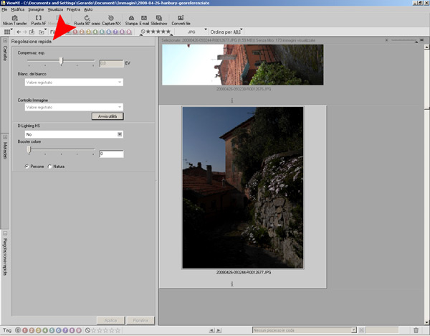Click the Booster colore slider handle
This screenshot has width=430, height=336.
coord(29,150)
